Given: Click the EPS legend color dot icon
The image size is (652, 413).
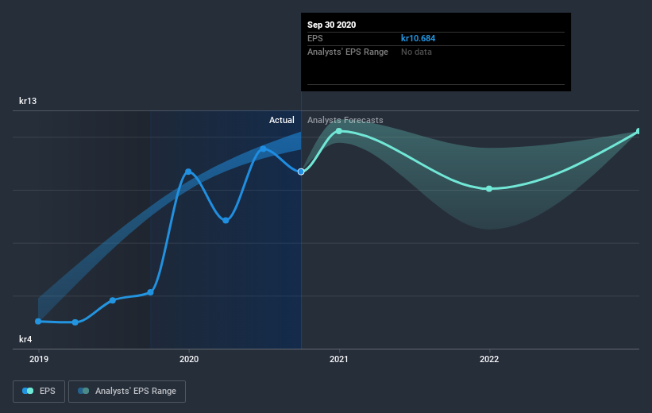Looking at the screenshot, I should click(29, 391).
